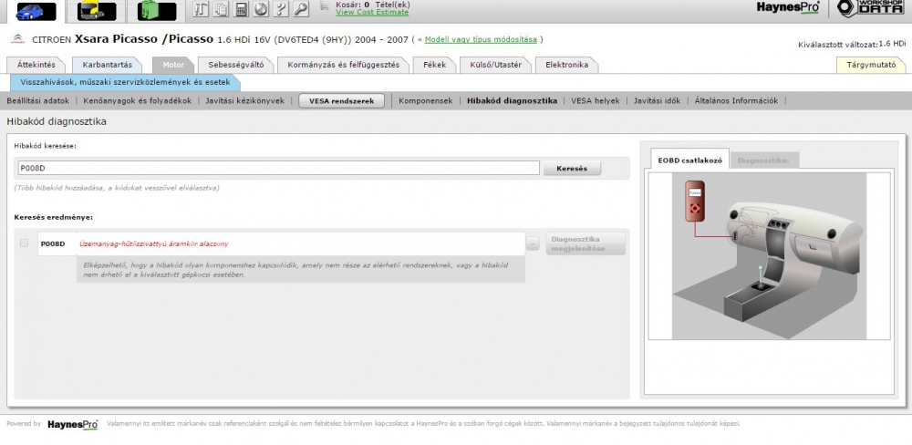Click the documents copy icon in toolbar
Screen dimensions: 912x445
(x=221, y=9)
